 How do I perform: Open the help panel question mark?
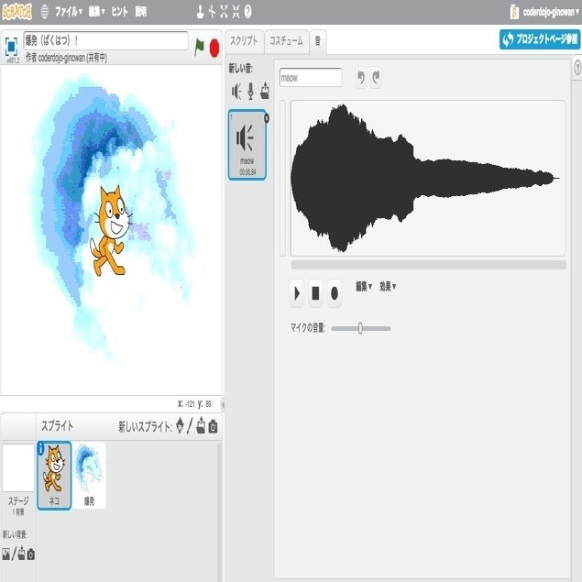click(577, 69)
